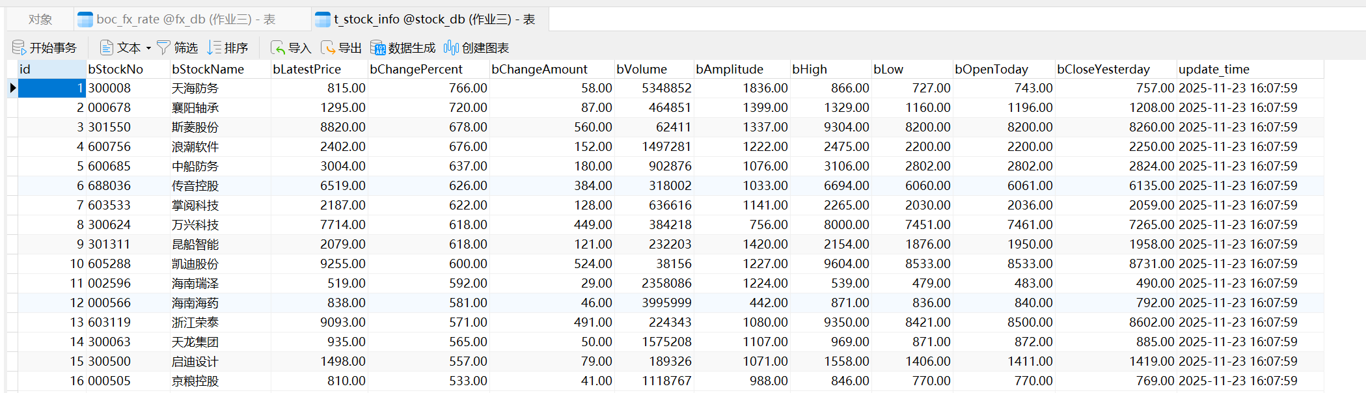Click the 筛选 label
Viewport: 1366px width, 393px height.
[186, 48]
